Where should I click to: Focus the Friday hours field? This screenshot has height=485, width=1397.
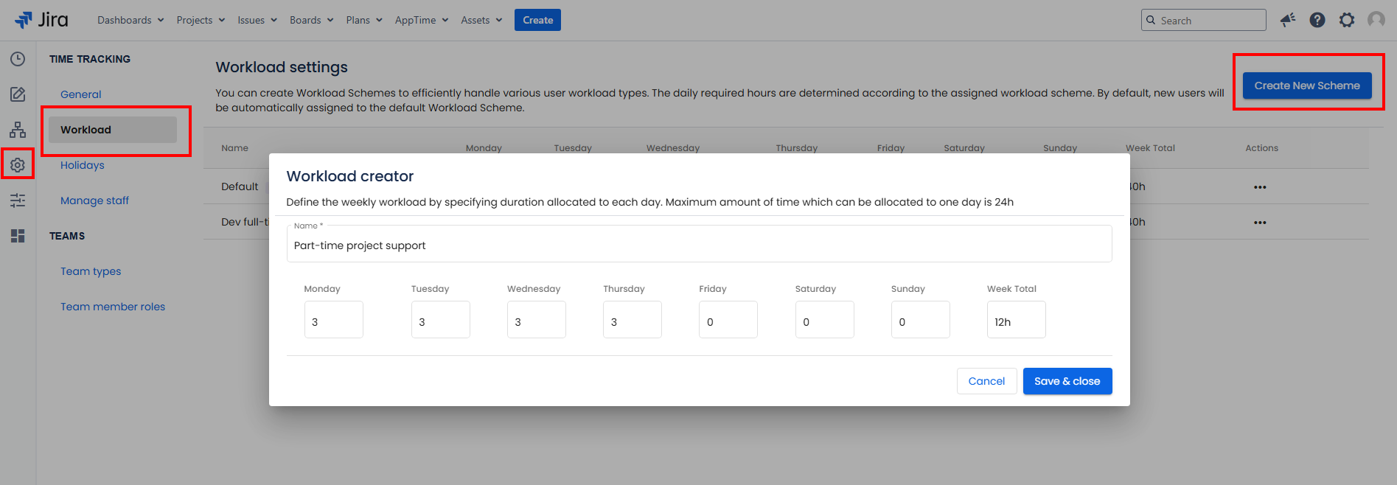tap(728, 320)
